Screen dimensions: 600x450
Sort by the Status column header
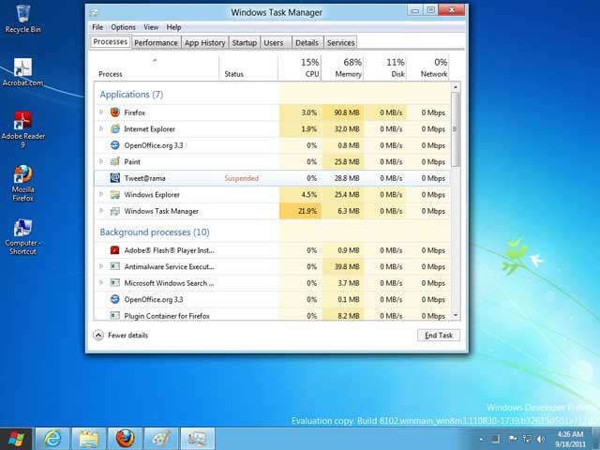pyautogui.click(x=248, y=67)
